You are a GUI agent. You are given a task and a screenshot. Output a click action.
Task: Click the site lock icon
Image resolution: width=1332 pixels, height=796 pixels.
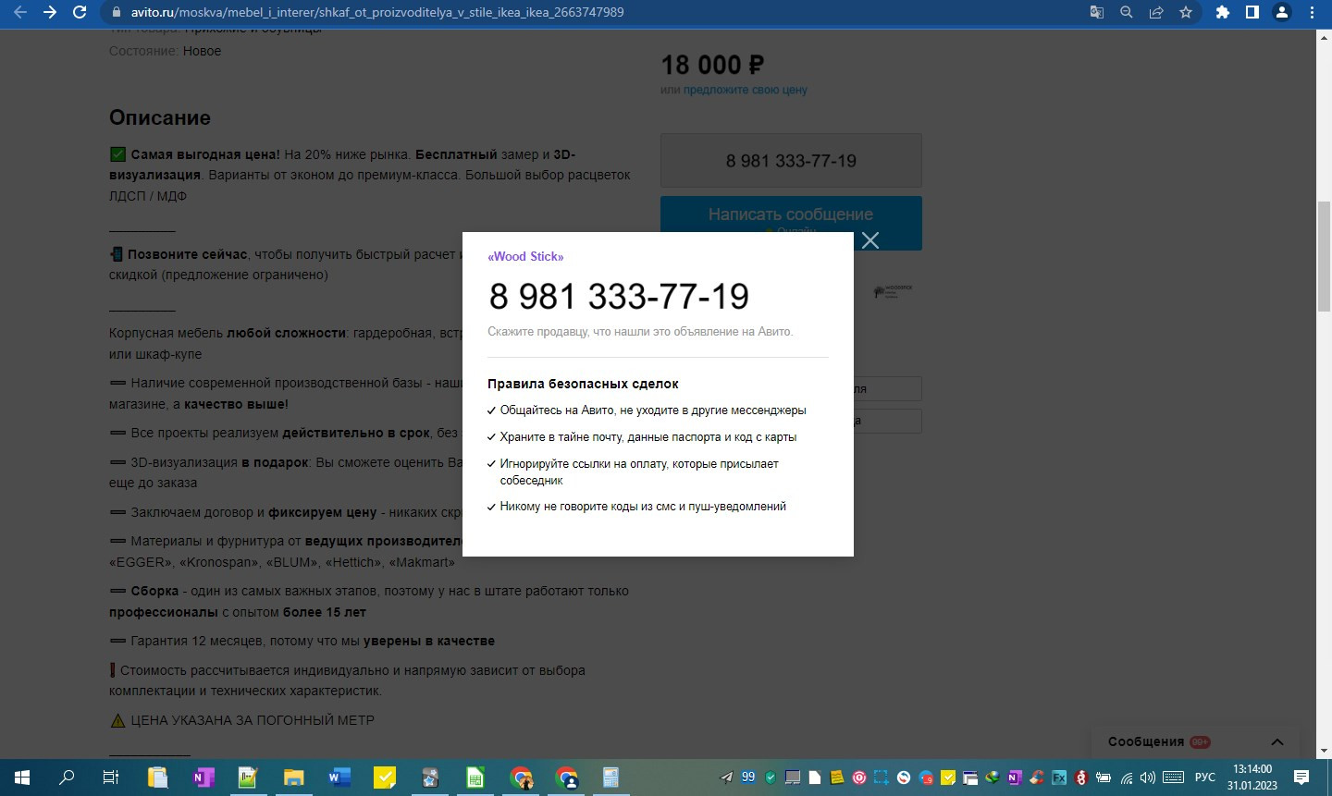[x=117, y=12]
